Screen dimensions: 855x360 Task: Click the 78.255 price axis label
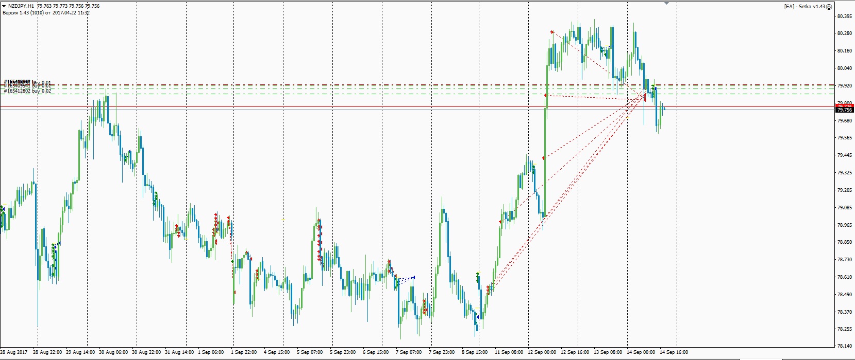coord(844,329)
